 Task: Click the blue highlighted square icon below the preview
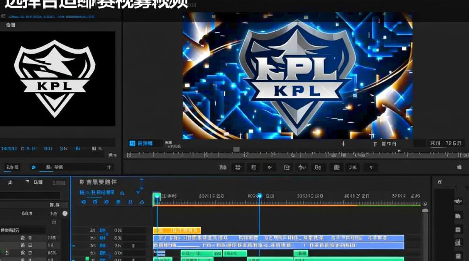click(132, 143)
